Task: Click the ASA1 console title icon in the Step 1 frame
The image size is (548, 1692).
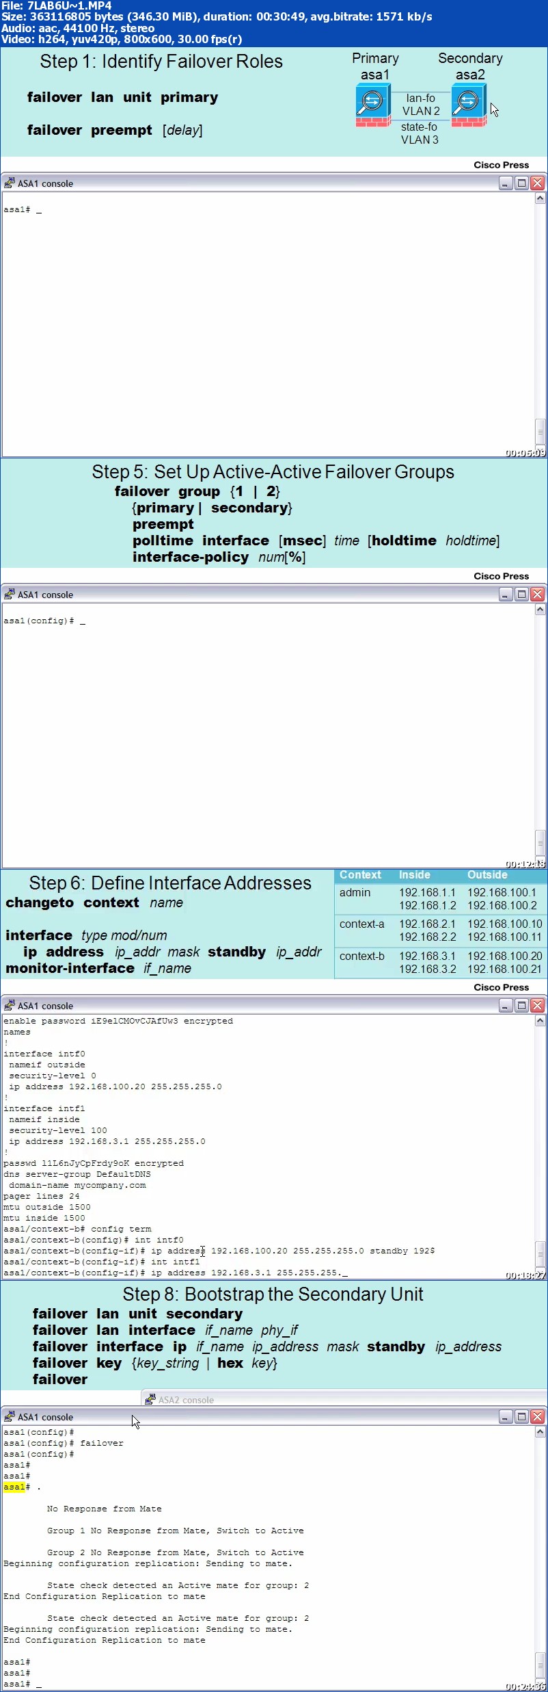Action: tap(9, 183)
